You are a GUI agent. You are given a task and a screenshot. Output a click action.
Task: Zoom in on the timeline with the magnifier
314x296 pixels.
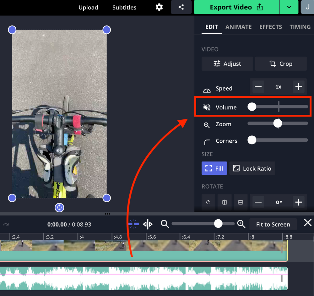241,224
